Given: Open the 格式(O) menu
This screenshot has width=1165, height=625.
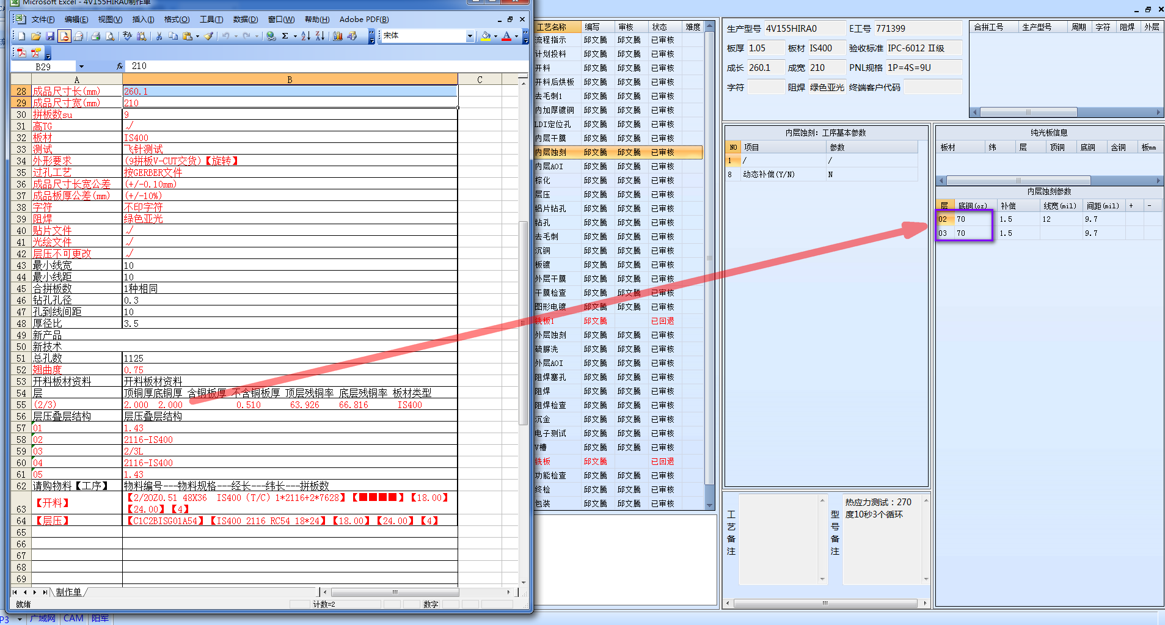Looking at the screenshot, I should [177, 19].
